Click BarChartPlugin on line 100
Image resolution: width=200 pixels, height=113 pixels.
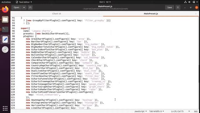pyautogui.click(x=40, y=42)
